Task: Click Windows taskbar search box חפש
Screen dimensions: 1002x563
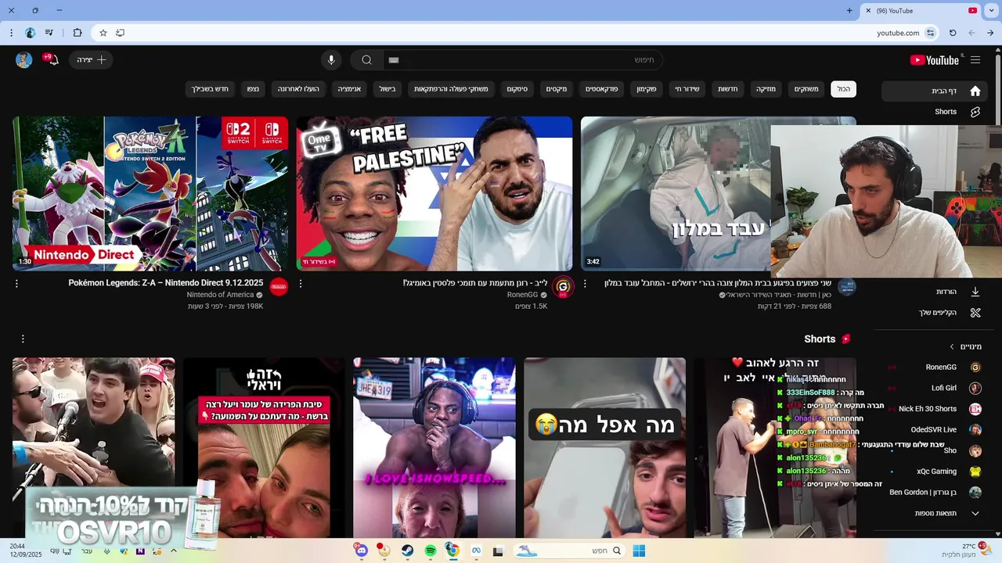Action: [569, 550]
